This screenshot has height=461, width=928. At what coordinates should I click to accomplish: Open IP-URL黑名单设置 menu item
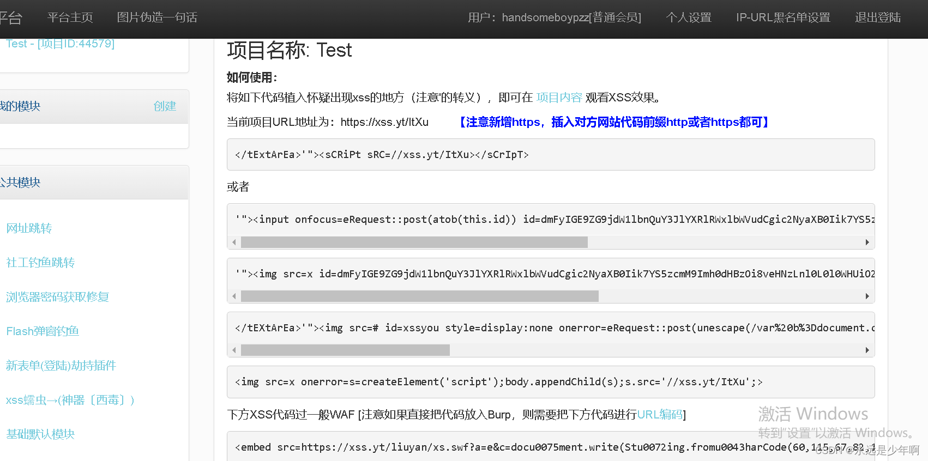coord(783,17)
